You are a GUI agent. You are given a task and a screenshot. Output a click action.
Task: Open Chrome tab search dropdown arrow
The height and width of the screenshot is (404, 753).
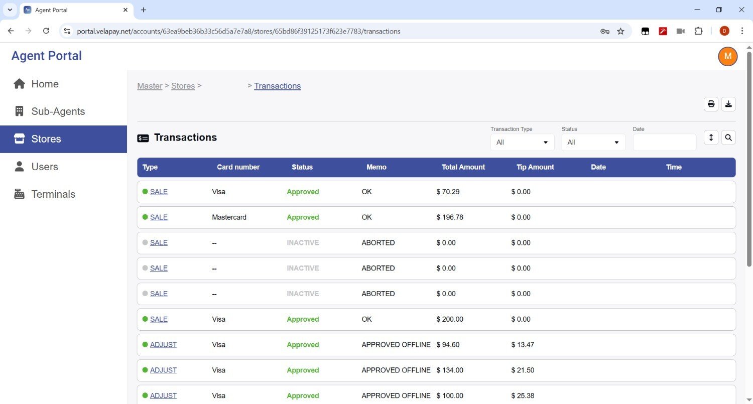point(10,10)
